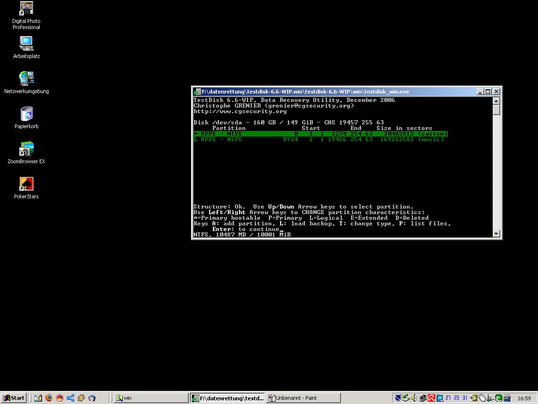Click the 'Enter: to continue' line
This screenshot has height=404, width=538.
click(246, 229)
